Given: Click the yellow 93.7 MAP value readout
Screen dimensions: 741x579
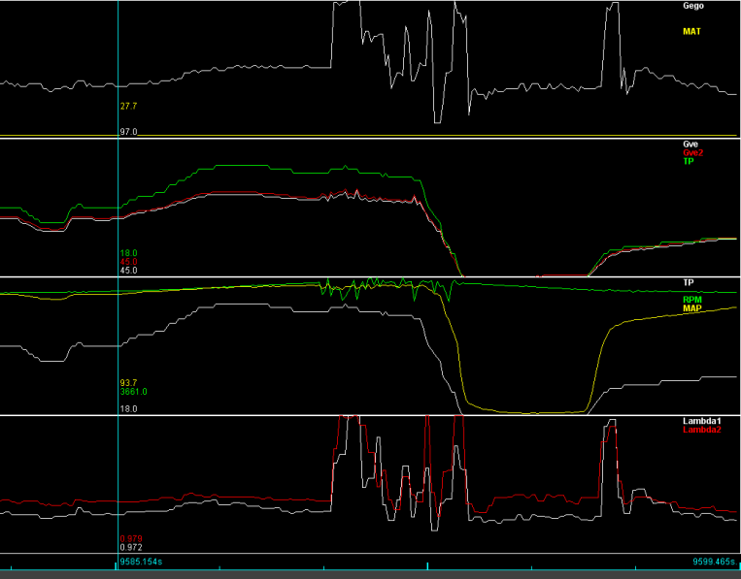Looking at the screenshot, I should 127,383.
